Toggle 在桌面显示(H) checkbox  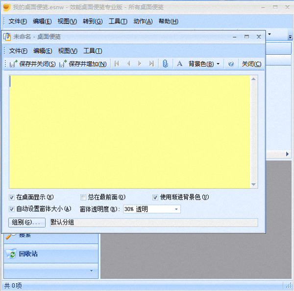pyautogui.click(x=12, y=198)
